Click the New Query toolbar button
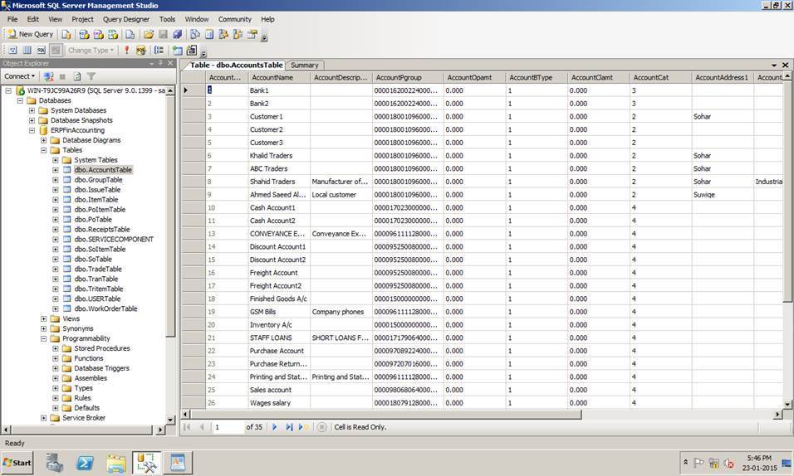The height and width of the screenshot is (476, 794). coord(31,34)
